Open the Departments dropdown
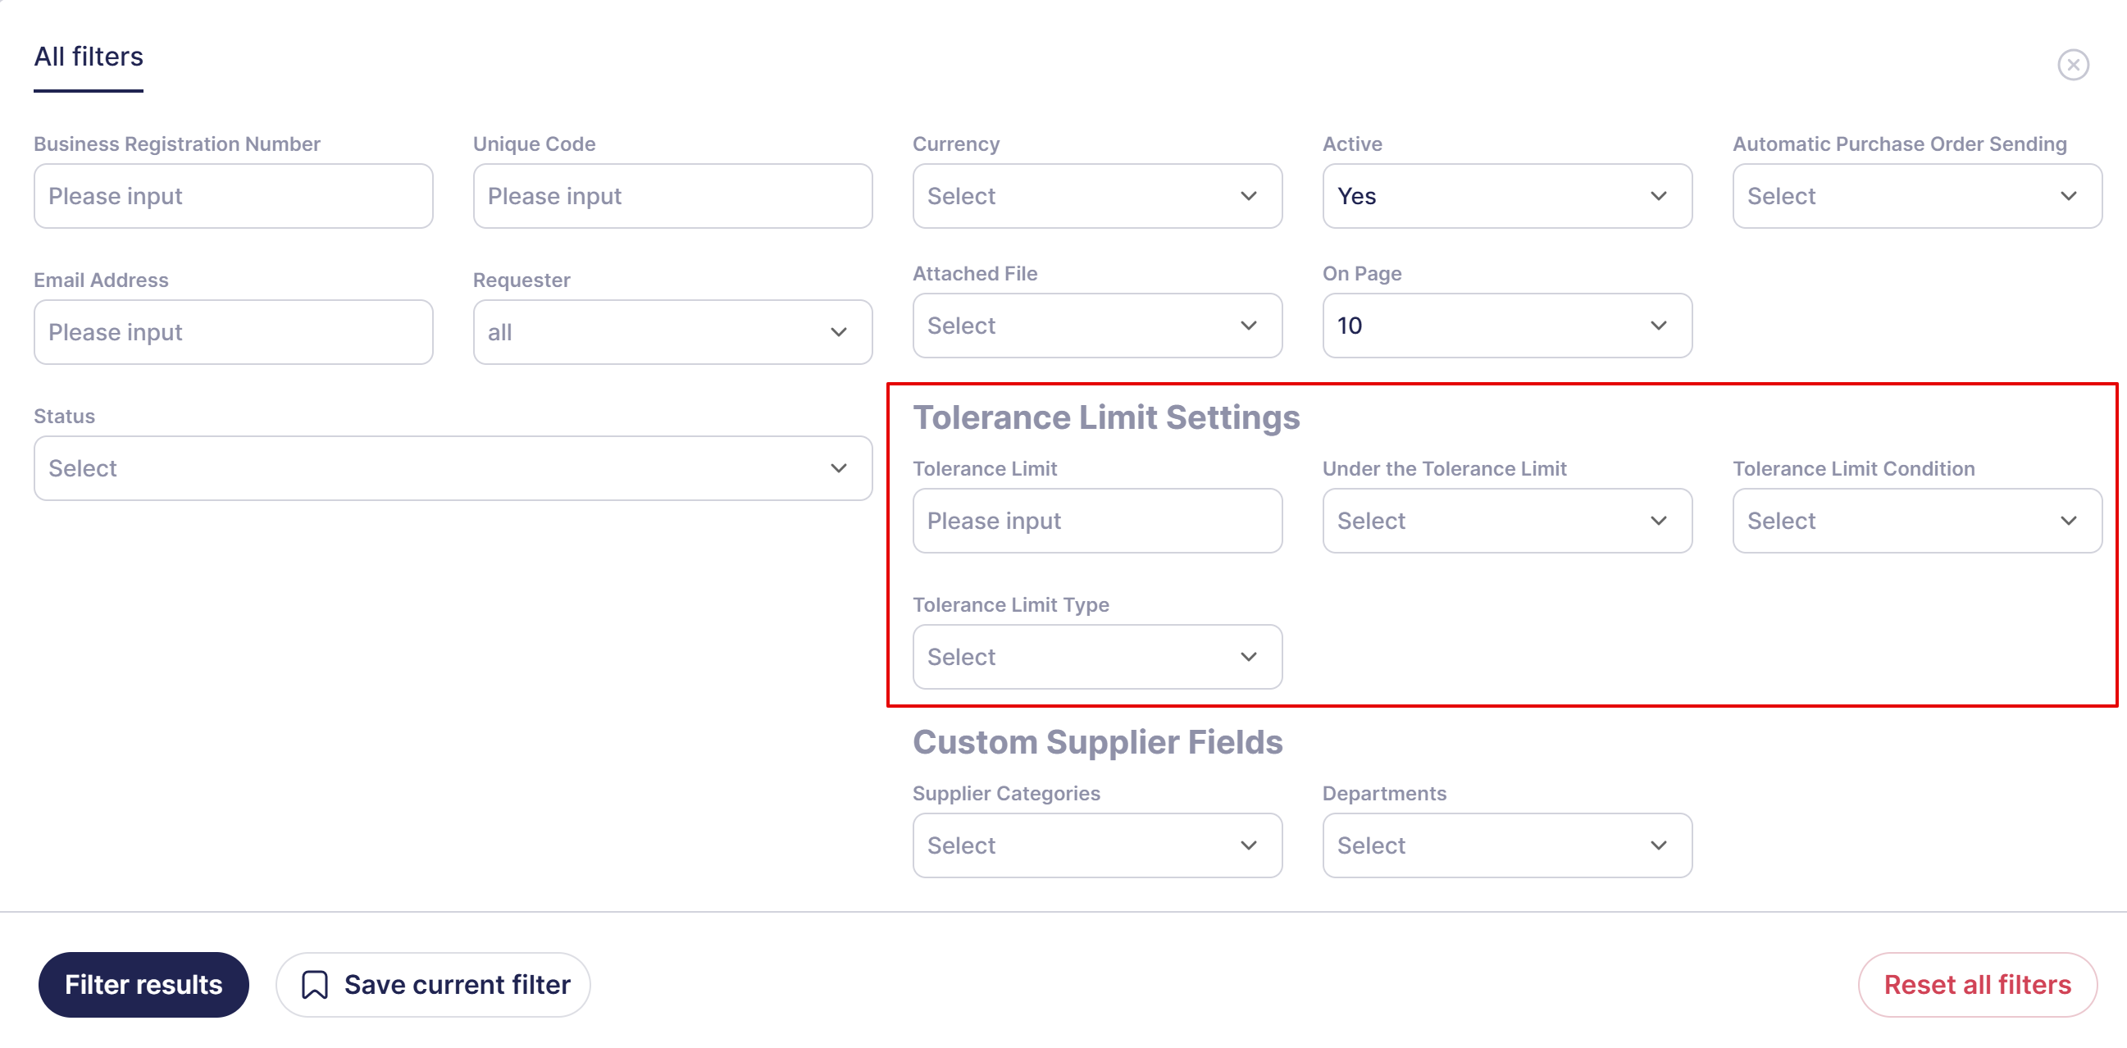Viewport: 2127px width, 1048px height. pos(1507,845)
